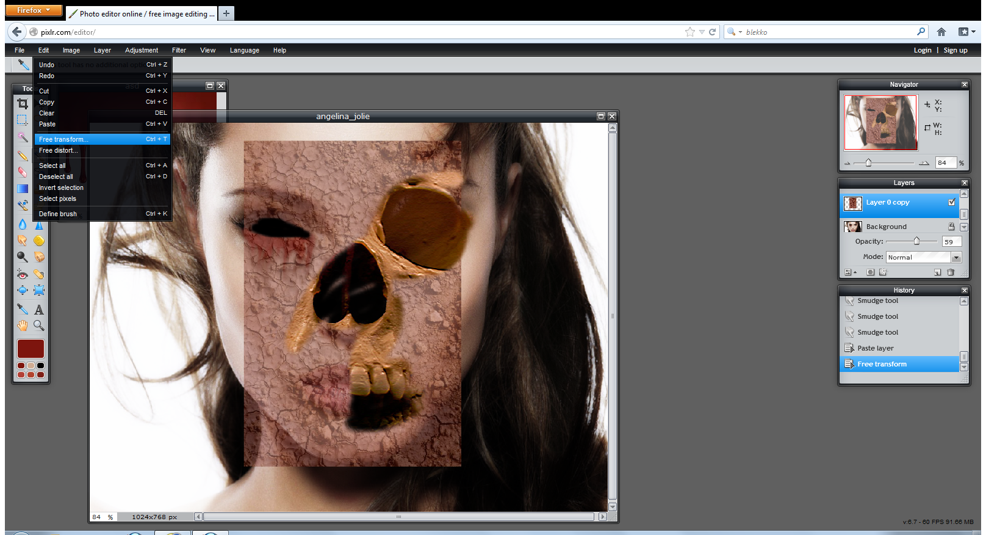Create a new layer
This screenshot has width=986, height=535.
pos(938,272)
